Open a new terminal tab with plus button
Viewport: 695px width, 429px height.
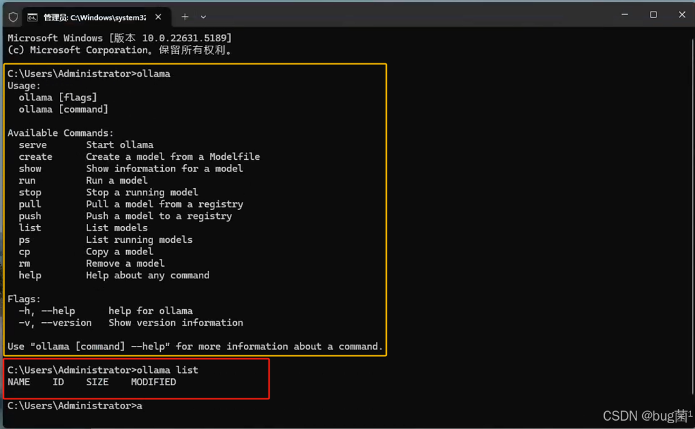tap(185, 17)
